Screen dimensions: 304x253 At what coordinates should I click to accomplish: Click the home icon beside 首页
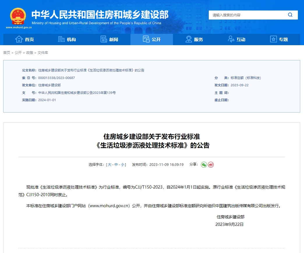coord(19,39)
